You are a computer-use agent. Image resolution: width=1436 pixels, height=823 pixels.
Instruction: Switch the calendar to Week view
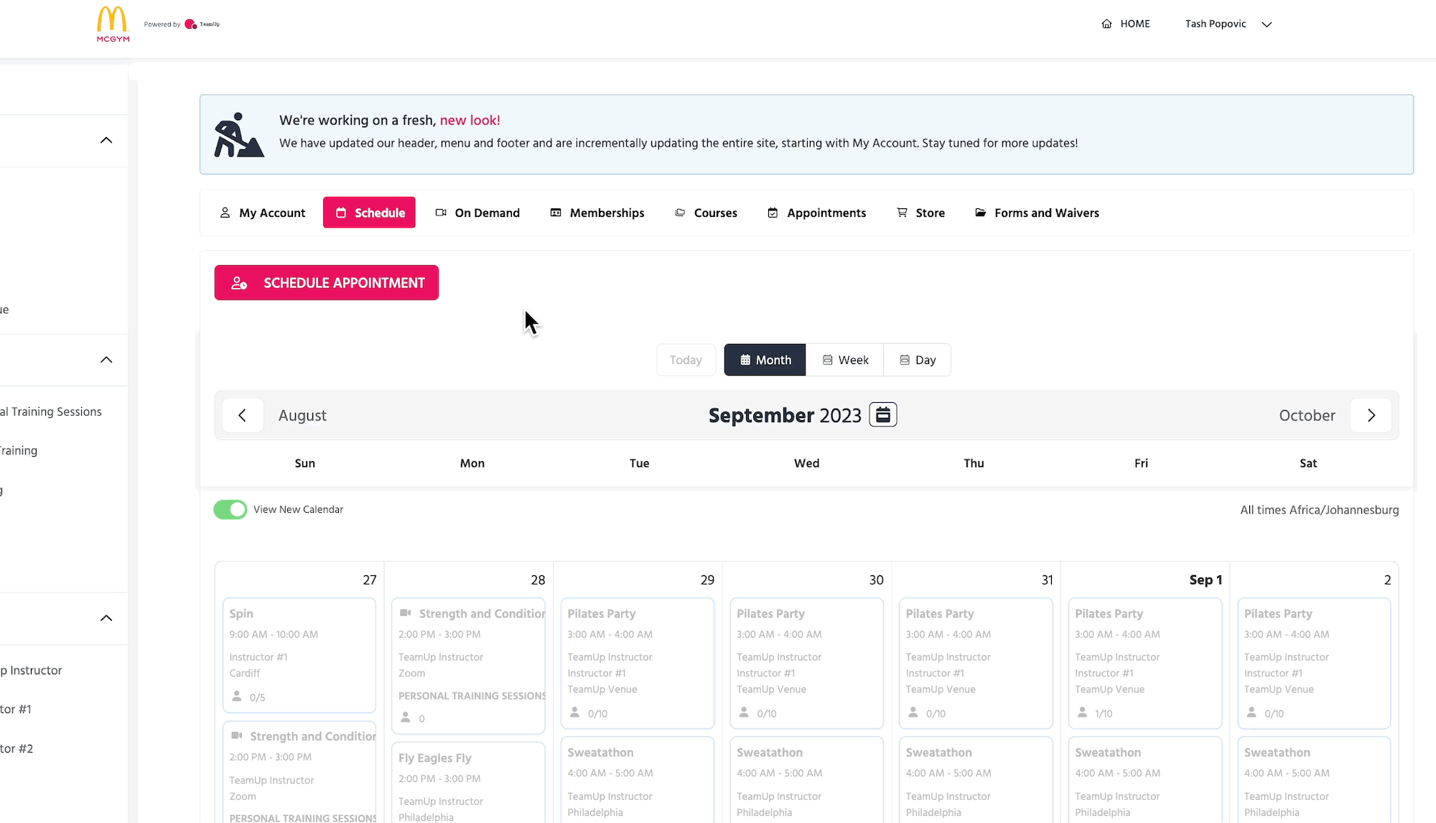click(x=845, y=361)
